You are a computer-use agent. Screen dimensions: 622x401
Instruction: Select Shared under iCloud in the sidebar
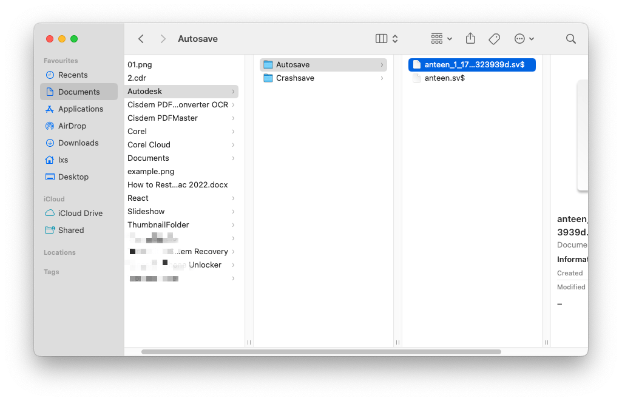point(70,230)
